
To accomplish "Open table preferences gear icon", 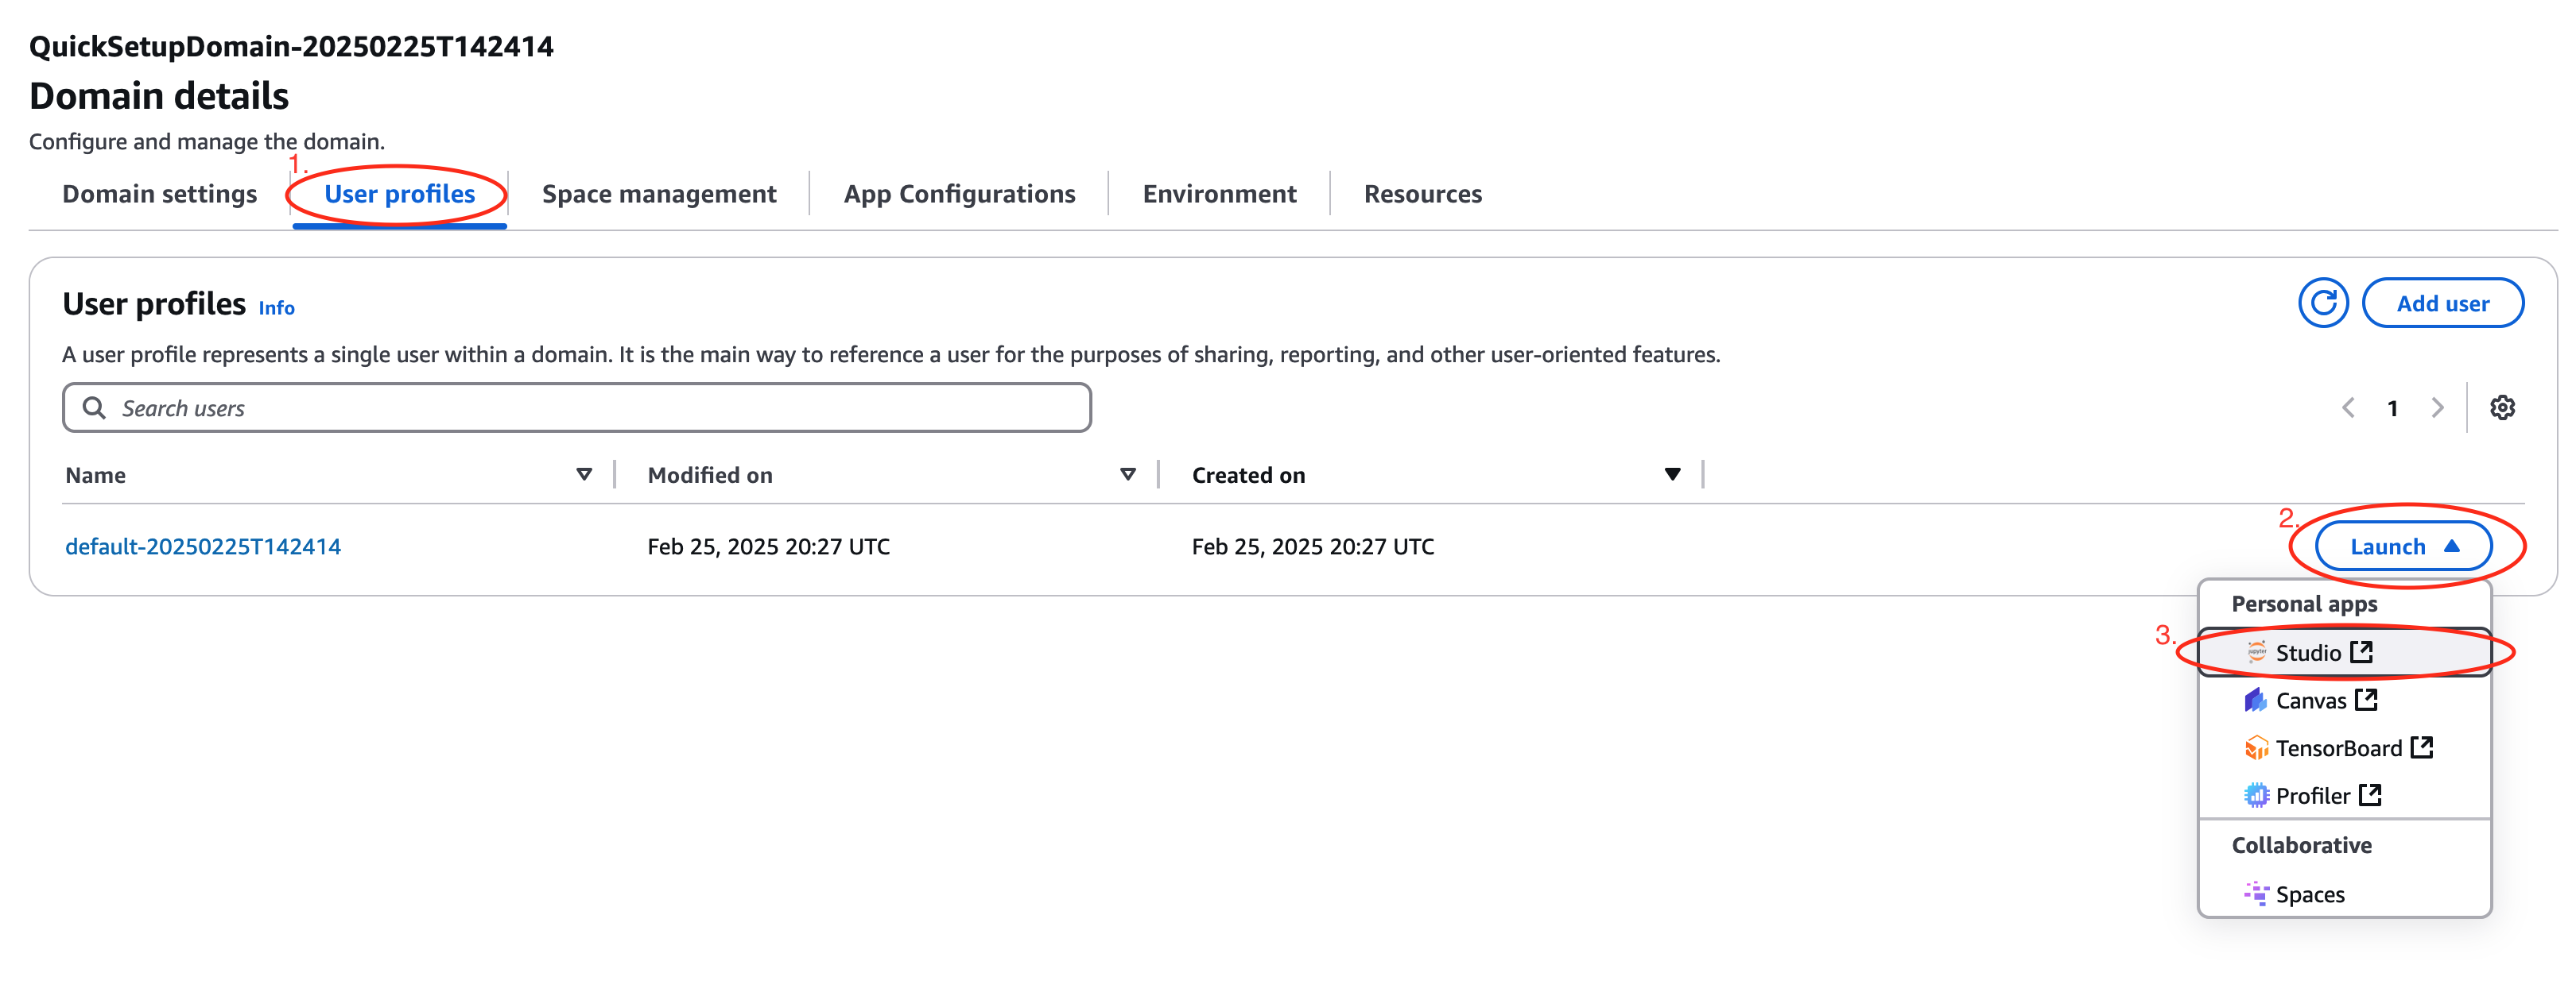I will [2502, 407].
